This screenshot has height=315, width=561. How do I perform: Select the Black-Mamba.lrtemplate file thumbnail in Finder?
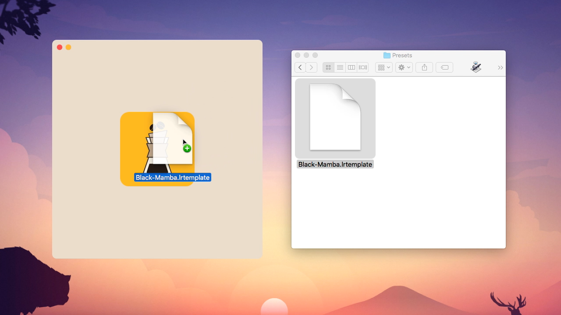tap(335, 118)
